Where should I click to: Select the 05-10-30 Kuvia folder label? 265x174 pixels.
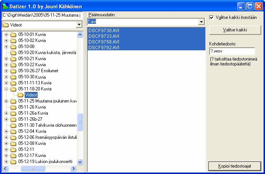tap(32, 77)
